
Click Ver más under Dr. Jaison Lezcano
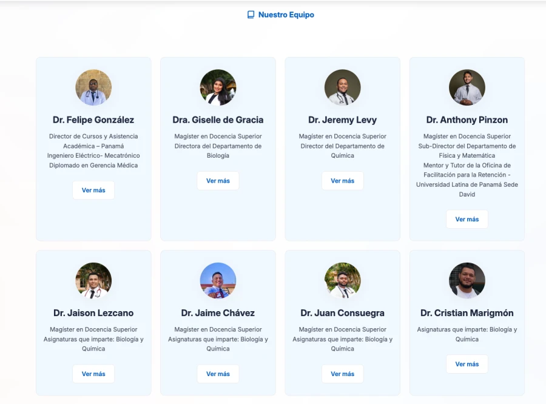(93, 374)
